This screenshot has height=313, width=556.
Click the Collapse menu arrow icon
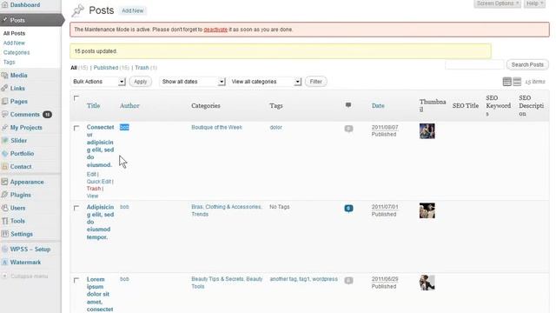tap(4, 276)
